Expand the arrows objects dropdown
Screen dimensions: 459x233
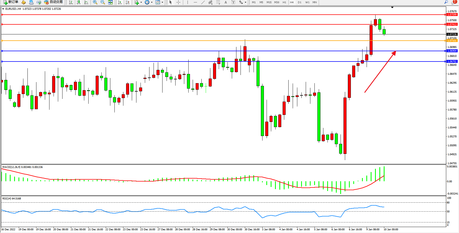point(245,2)
